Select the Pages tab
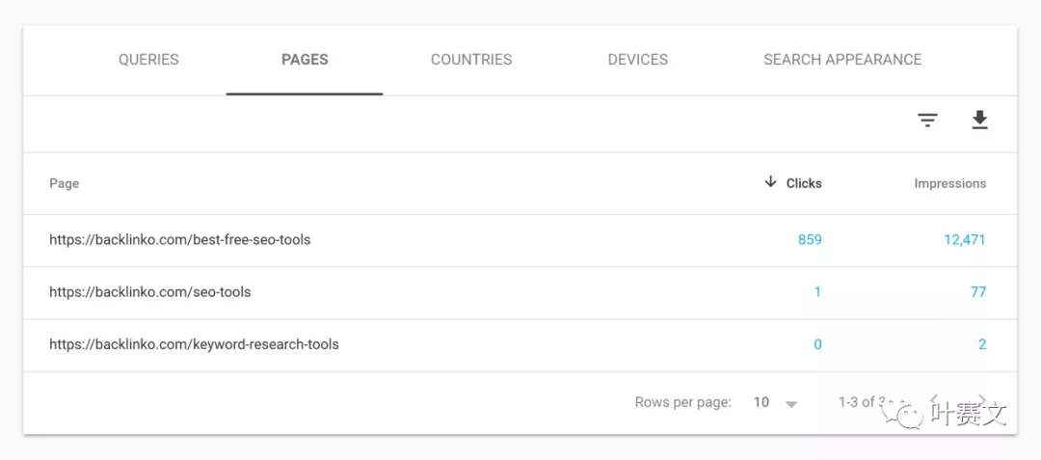Screen dimensions: 1041x460 (x=305, y=60)
